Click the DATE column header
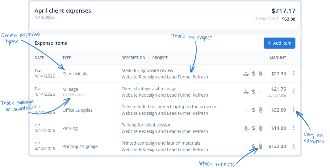This screenshot has height=168, width=330. click(x=39, y=58)
